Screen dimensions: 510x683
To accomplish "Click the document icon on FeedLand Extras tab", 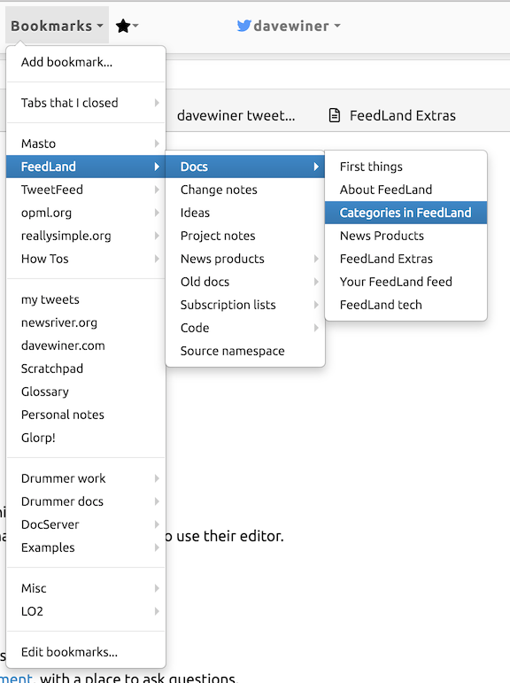I will (x=335, y=115).
